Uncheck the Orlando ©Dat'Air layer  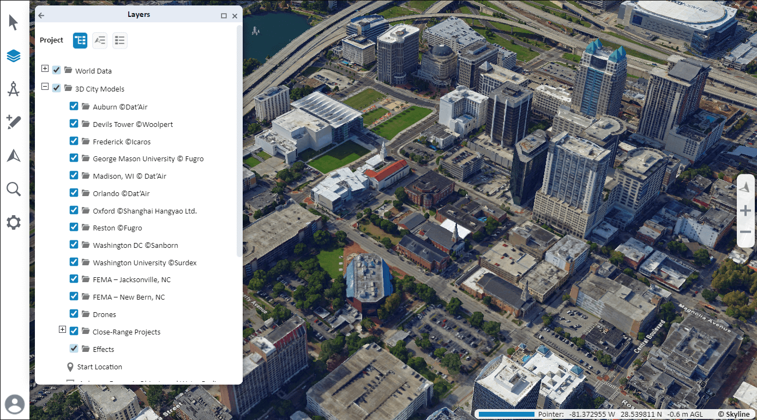[x=74, y=193]
